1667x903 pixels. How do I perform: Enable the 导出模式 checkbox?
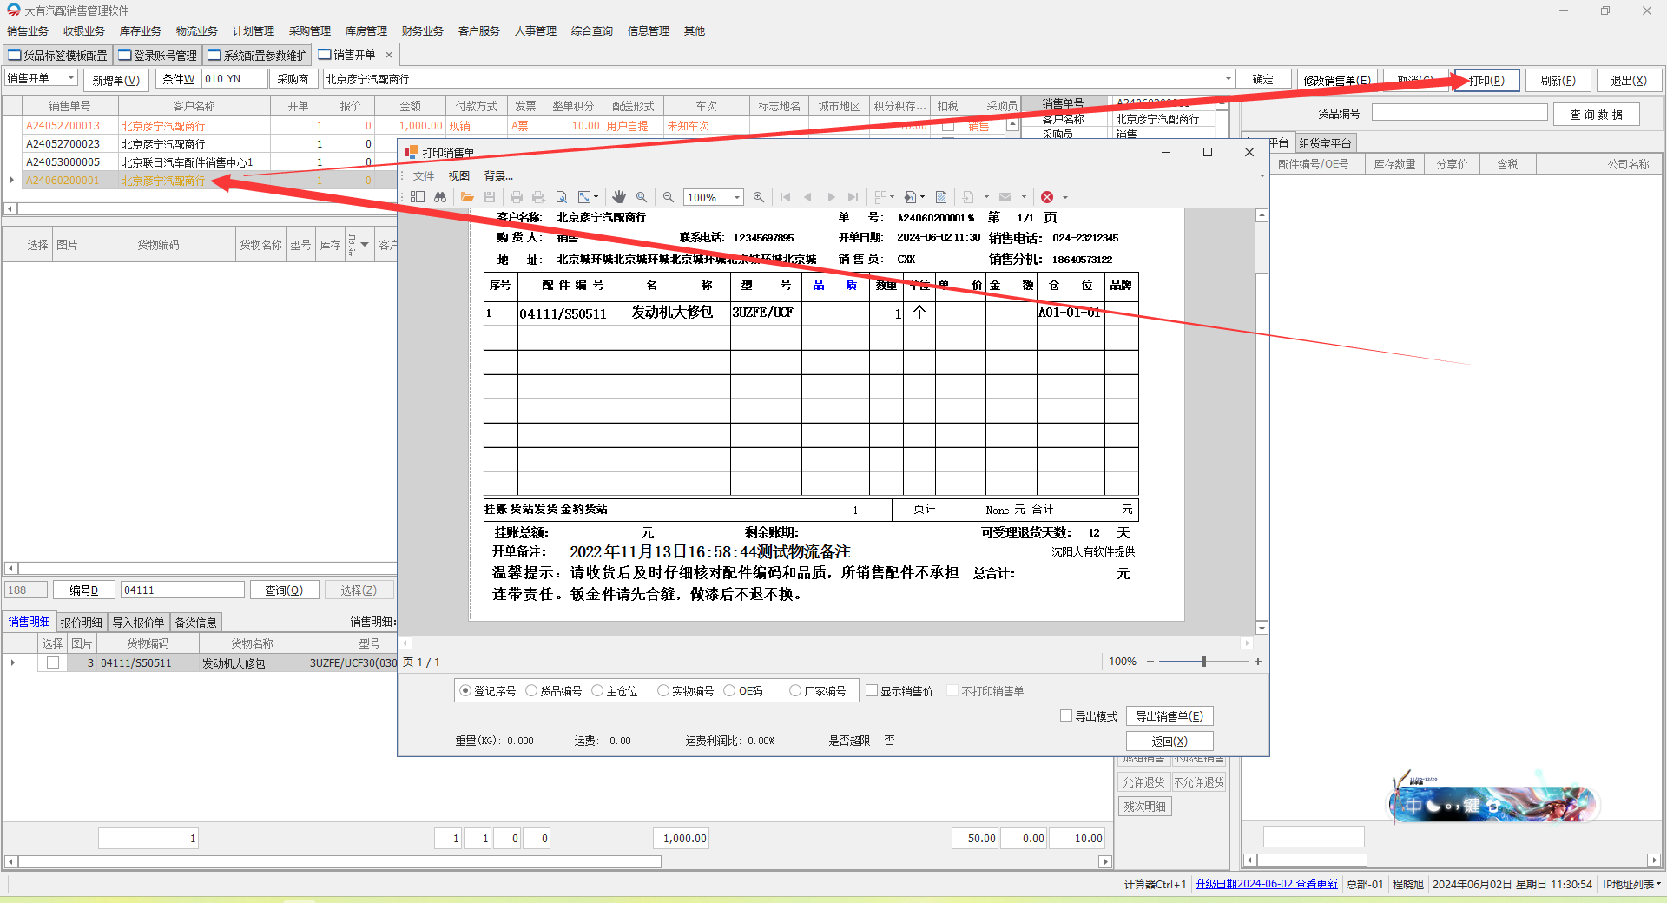click(1066, 716)
